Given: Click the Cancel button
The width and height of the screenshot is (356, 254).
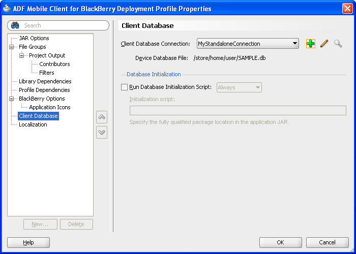Looking at the screenshot, I should 327,242.
